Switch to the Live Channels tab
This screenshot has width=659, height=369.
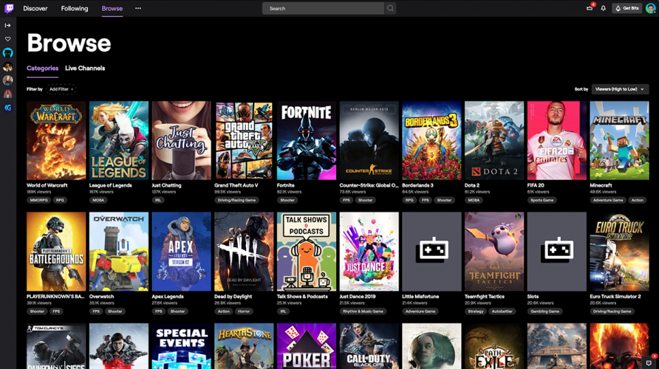coord(85,68)
